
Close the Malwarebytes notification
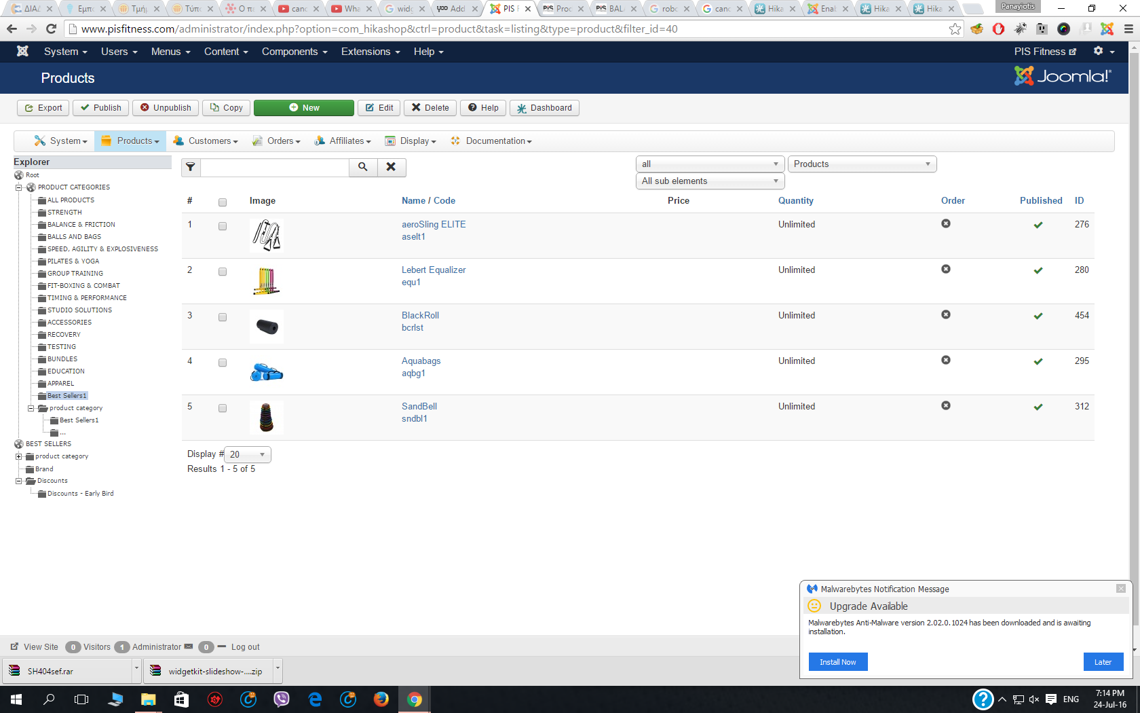click(1121, 589)
